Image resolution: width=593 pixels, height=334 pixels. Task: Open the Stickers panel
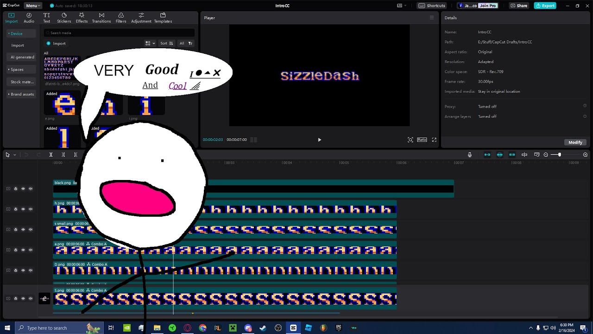[64, 18]
